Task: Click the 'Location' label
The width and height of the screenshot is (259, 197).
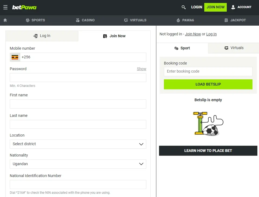Action: [17, 135]
